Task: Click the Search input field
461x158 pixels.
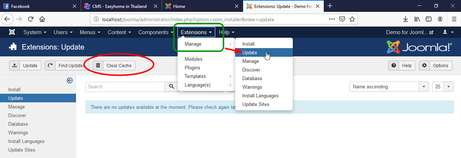Action: point(125,87)
